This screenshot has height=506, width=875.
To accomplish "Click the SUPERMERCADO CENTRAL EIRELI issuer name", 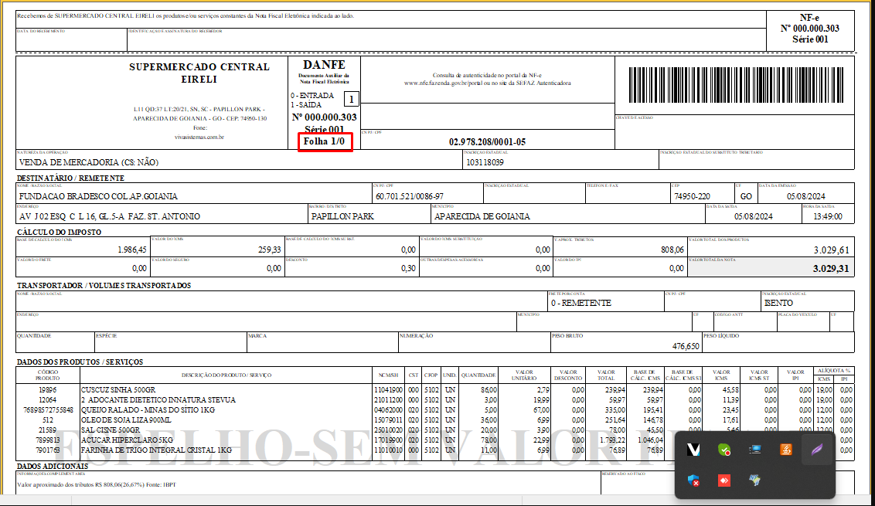I will click(x=199, y=73).
